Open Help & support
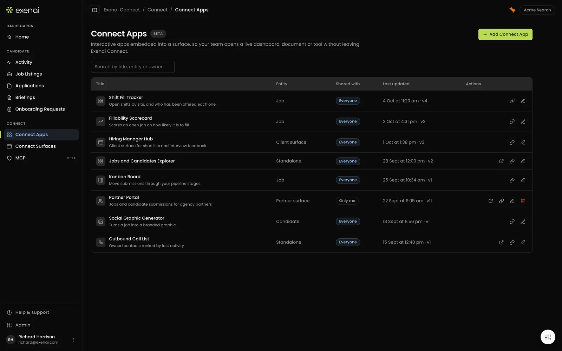The image size is (562, 351). click(41, 312)
